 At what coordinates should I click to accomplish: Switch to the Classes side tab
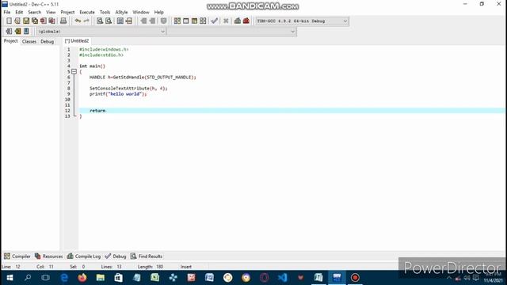[29, 41]
